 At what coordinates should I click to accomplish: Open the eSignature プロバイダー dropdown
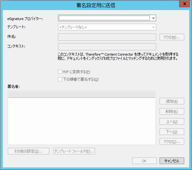107,18
